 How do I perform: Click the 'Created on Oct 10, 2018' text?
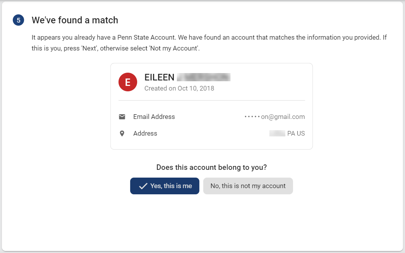(x=179, y=88)
